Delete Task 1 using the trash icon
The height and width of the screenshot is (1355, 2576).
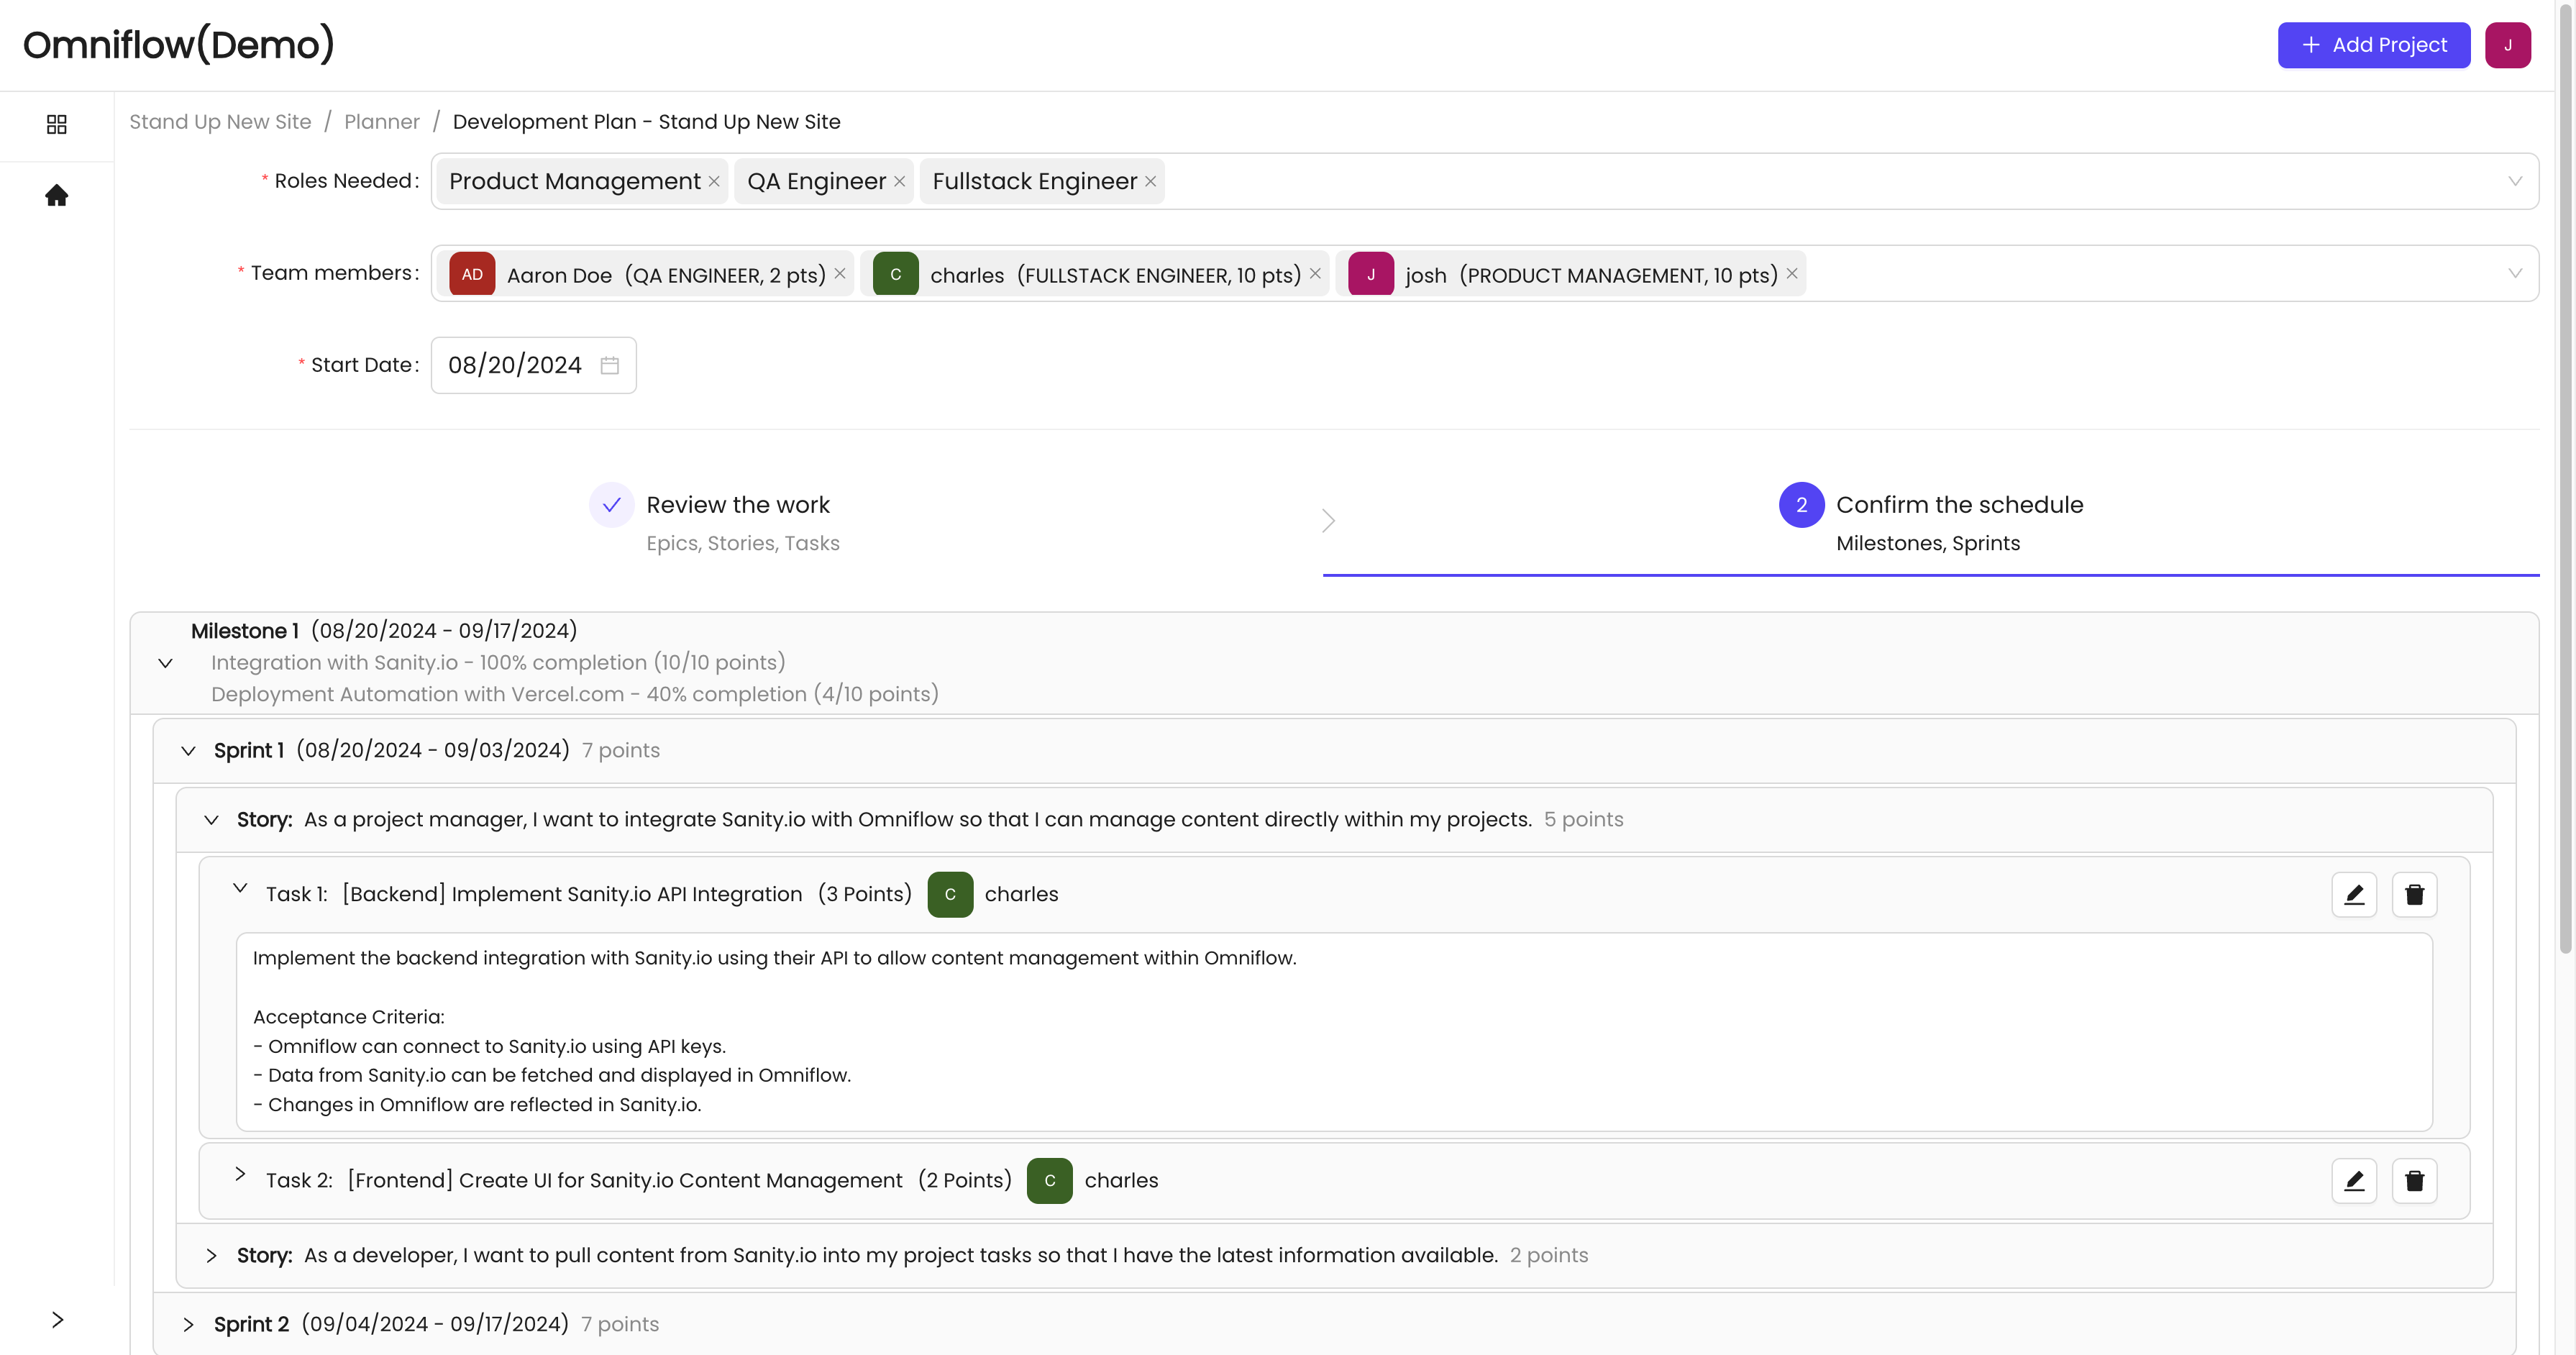point(2414,894)
